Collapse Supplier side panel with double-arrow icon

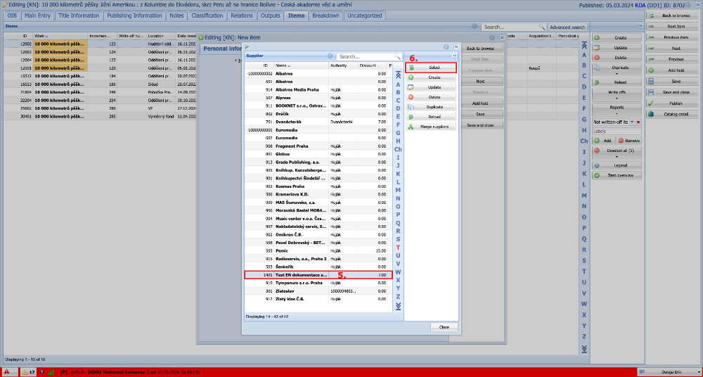pyautogui.click(x=454, y=56)
